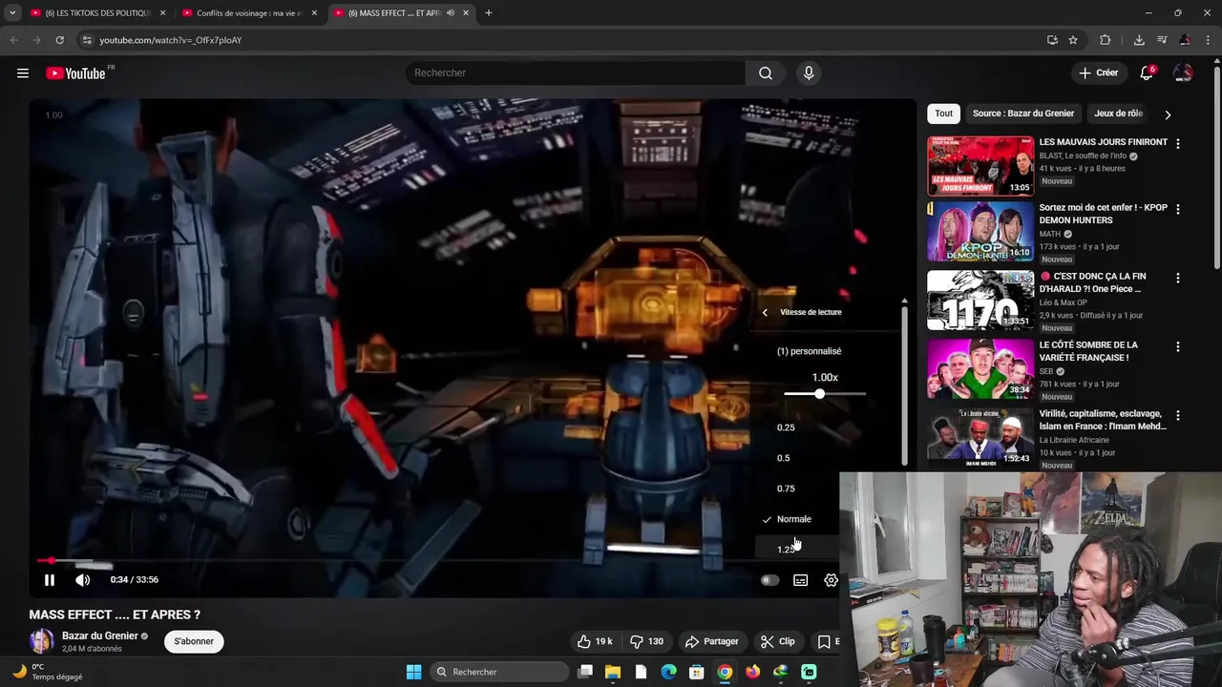Click the search magnifier button

point(766,73)
